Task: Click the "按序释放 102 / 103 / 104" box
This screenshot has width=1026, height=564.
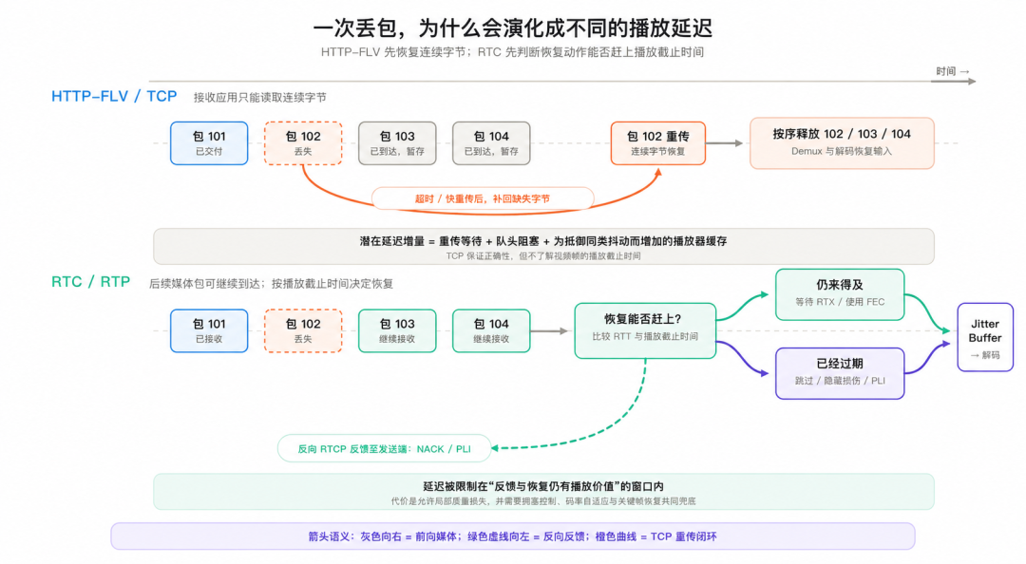Action: (x=842, y=142)
